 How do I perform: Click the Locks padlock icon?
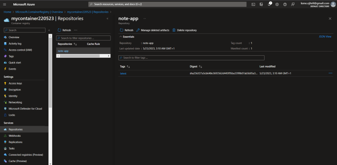coord(5,115)
